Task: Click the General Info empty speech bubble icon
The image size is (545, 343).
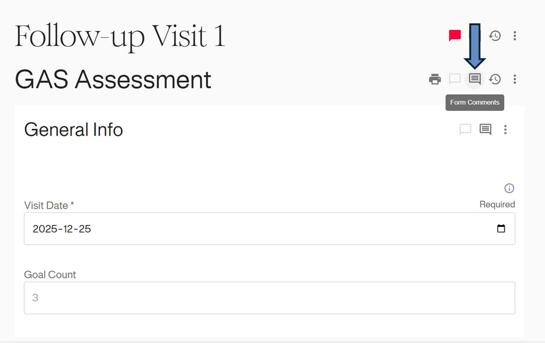Action: pos(465,129)
